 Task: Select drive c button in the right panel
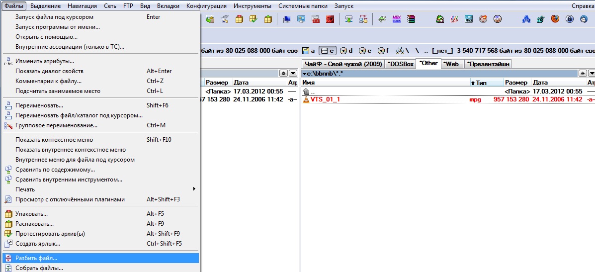(x=328, y=50)
